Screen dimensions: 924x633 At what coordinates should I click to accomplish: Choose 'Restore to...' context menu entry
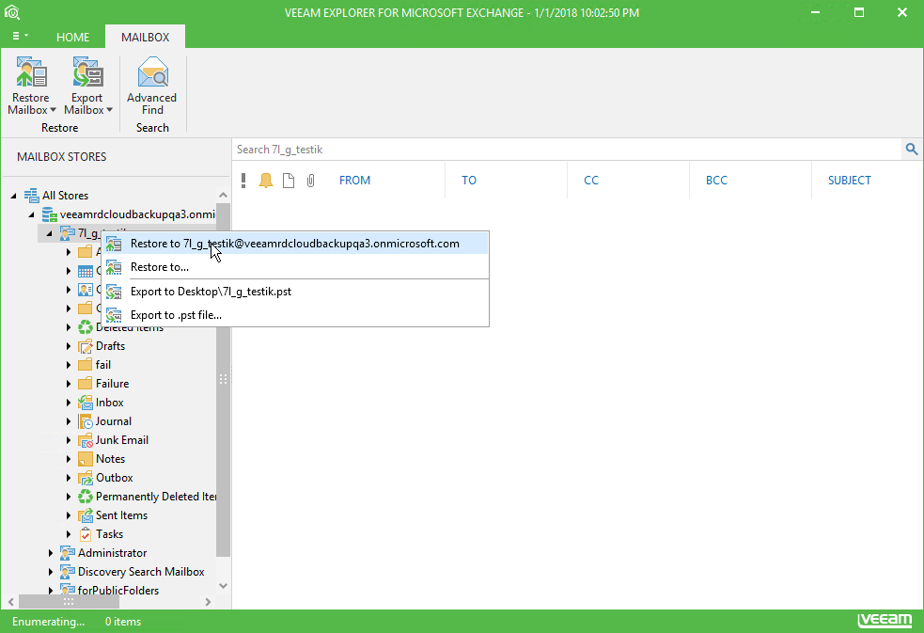click(295, 267)
